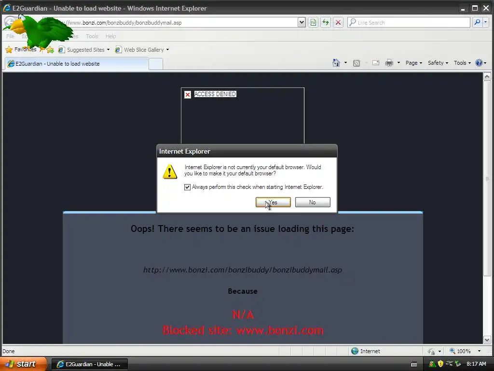The width and height of the screenshot is (494, 371).
Task: Click the Read Mail icon
Action: click(x=375, y=63)
